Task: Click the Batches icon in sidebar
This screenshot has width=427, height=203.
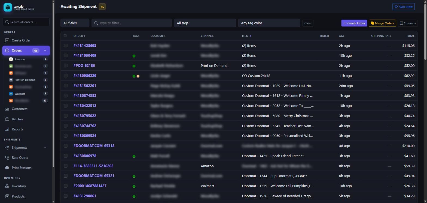Action: (x=7, y=119)
